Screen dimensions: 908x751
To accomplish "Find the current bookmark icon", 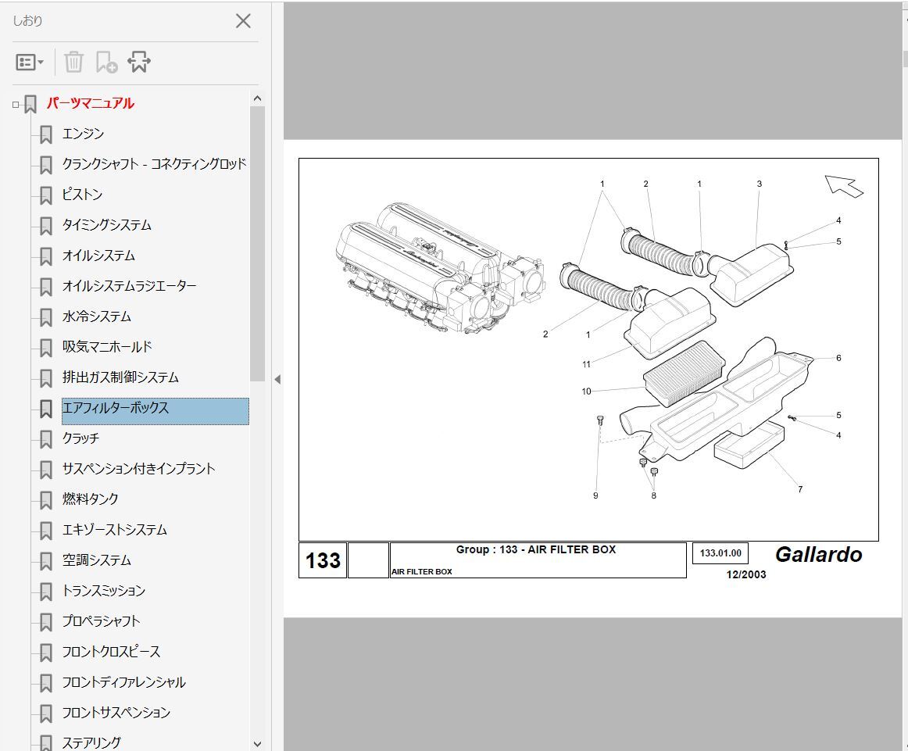I will 139,62.
